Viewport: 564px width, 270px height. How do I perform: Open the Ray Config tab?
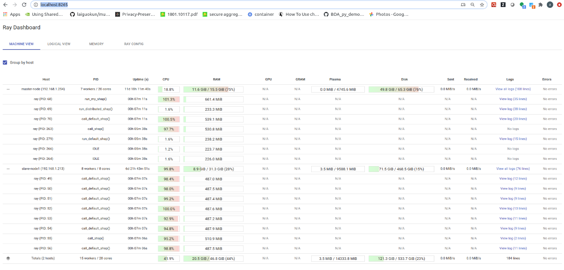pos(134,44)
